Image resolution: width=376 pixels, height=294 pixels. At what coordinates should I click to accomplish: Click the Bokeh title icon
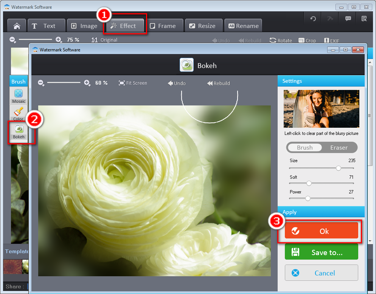pos(186,65)
